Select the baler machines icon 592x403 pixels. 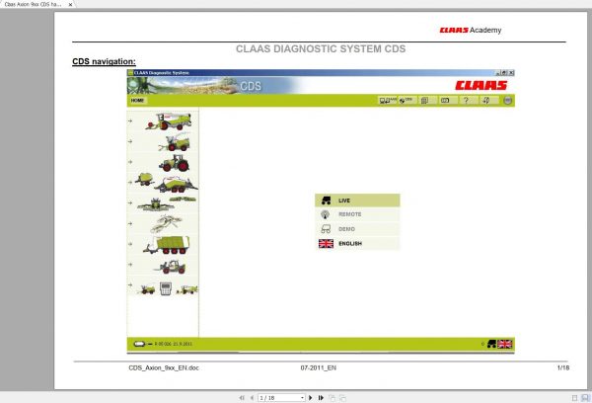tap(166, 183)
